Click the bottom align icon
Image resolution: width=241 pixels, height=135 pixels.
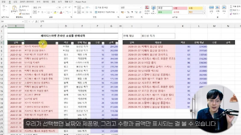pos(83,7)
